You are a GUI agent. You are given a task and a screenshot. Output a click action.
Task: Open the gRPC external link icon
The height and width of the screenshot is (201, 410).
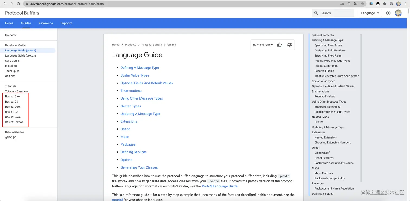(15, 137)
